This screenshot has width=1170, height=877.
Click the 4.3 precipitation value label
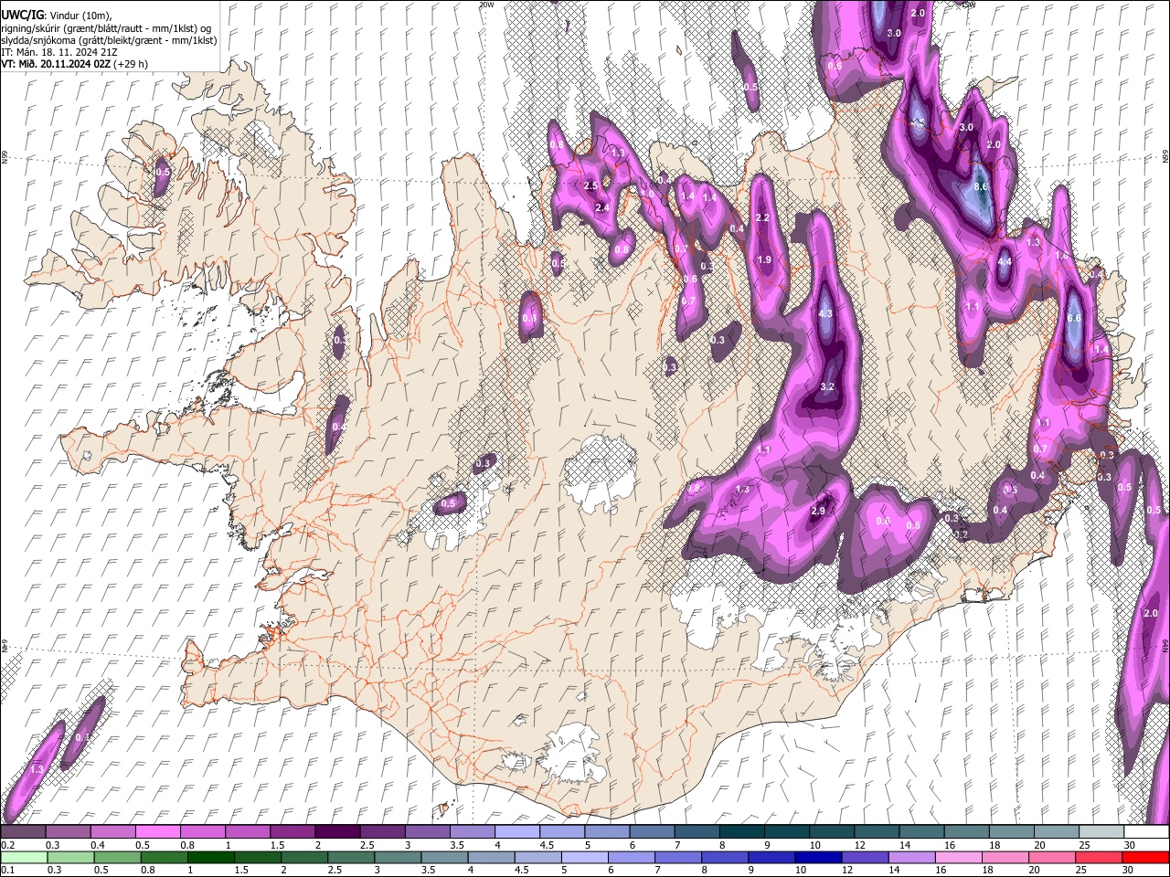(x=825, y=313)
